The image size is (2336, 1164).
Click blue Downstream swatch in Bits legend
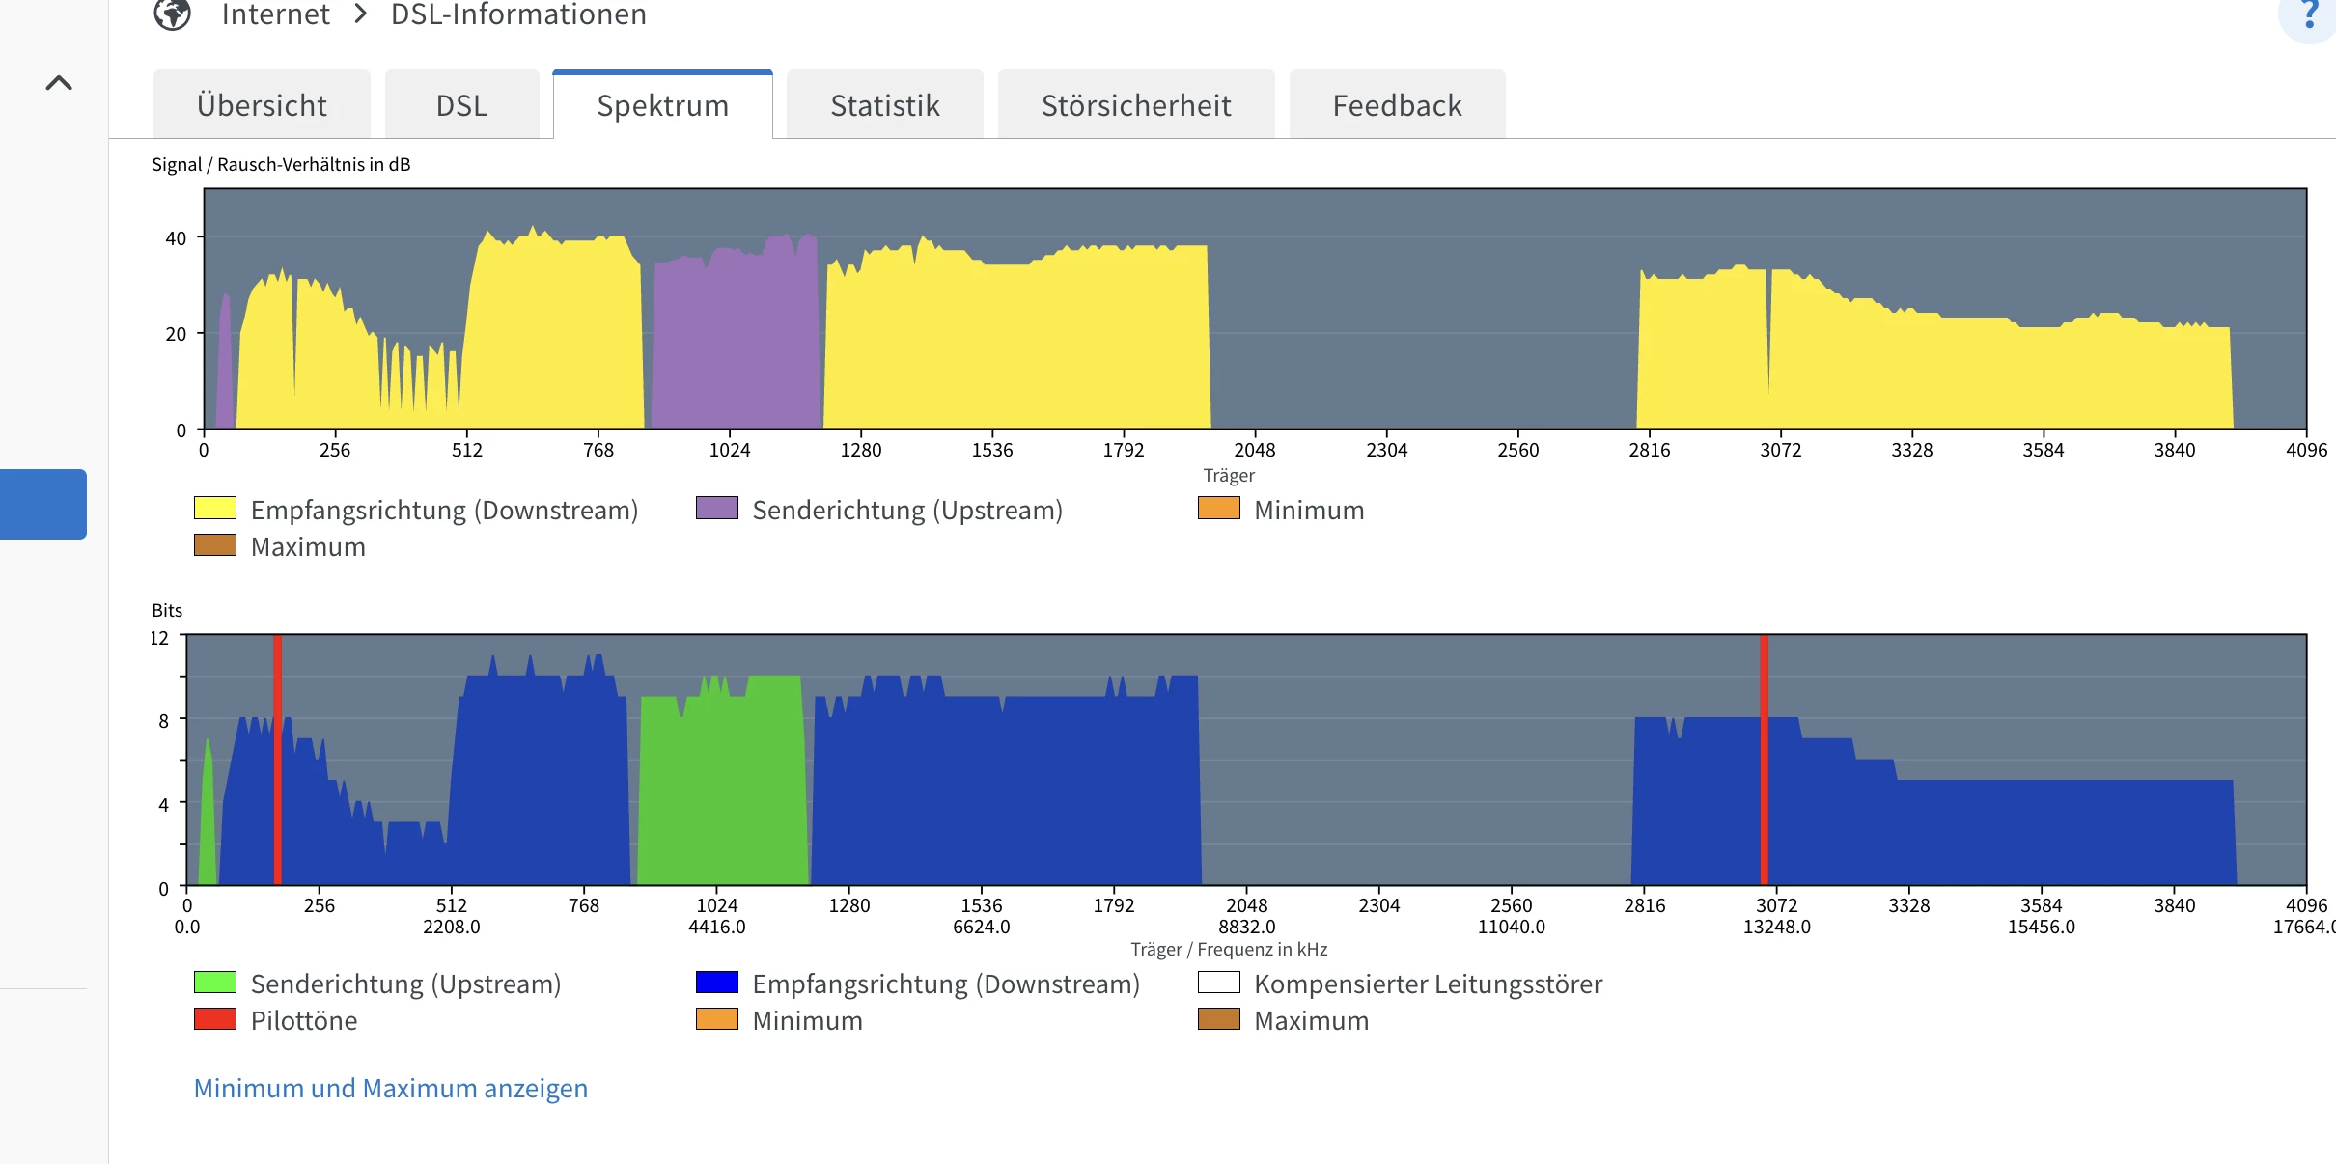[717, 982]
